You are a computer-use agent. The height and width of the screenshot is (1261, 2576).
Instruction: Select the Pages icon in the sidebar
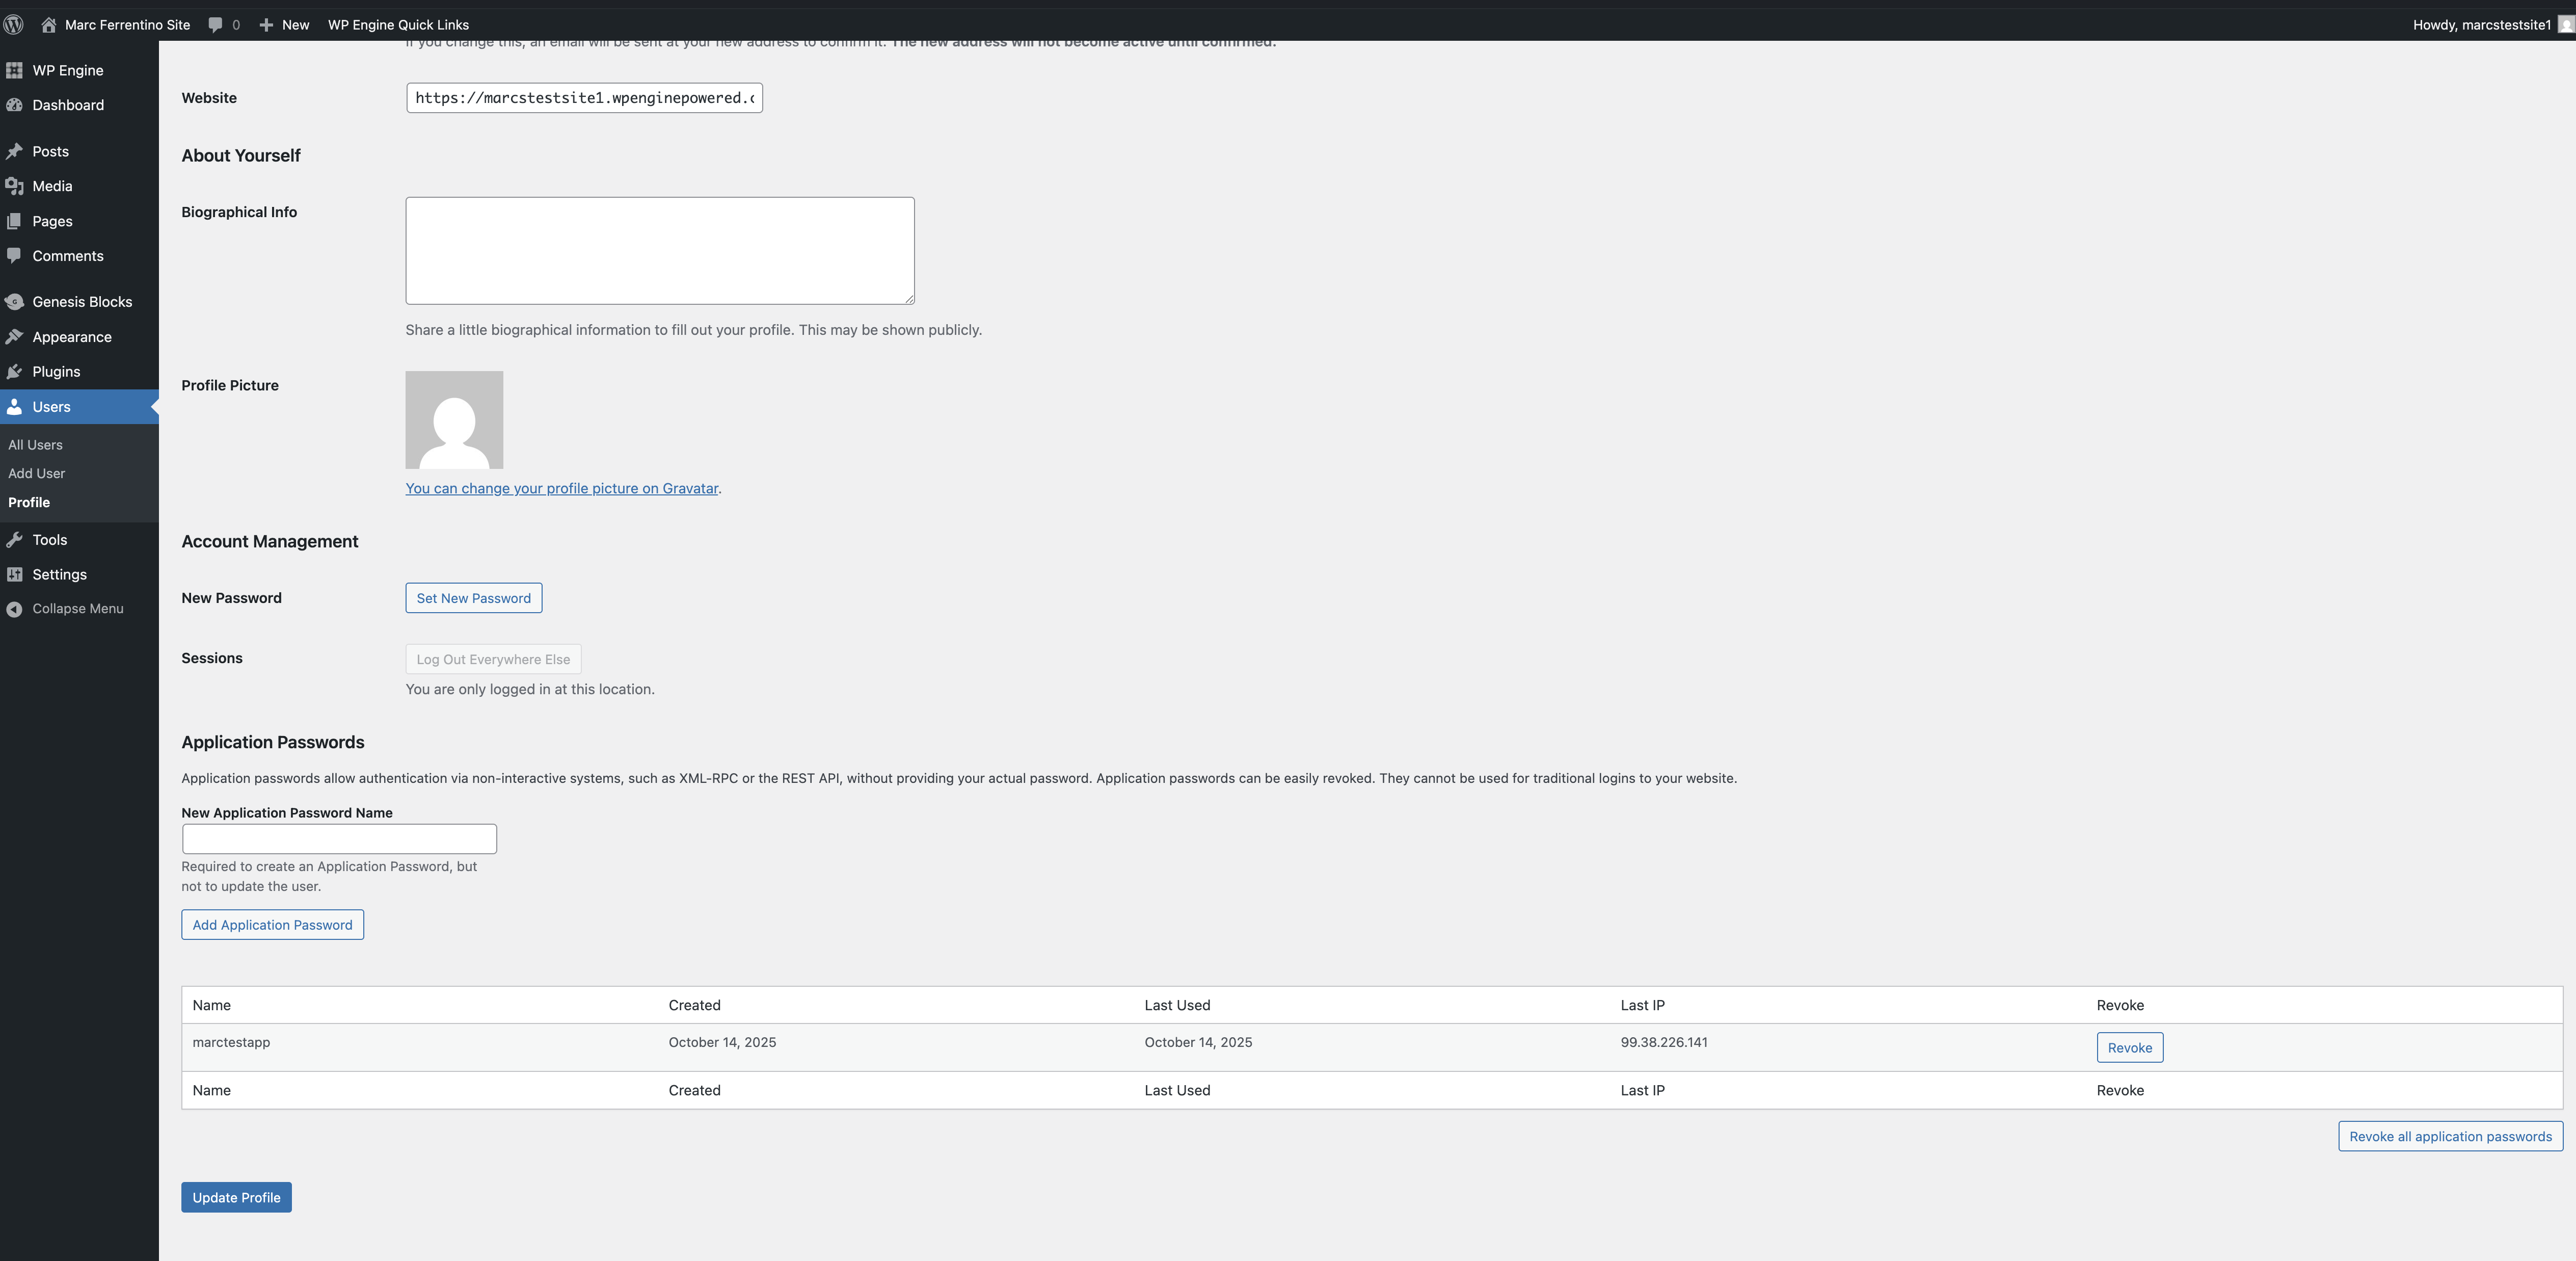16,220
